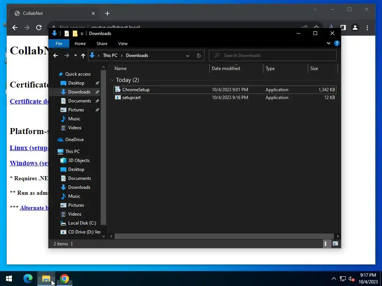Go up one folder level
Image resolution: width=382 pixels, height=286 pixels.
click(83, 55)
